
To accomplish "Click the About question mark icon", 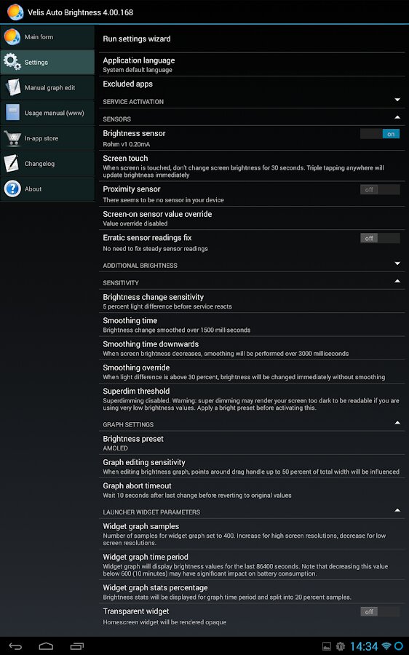I will 12,188.
